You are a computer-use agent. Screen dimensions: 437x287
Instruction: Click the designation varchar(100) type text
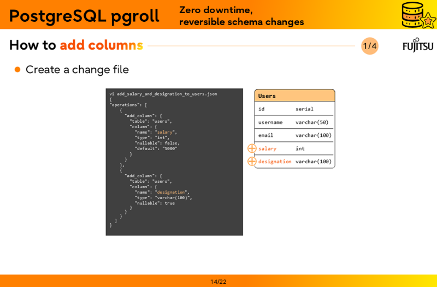[x=314, y=162]
